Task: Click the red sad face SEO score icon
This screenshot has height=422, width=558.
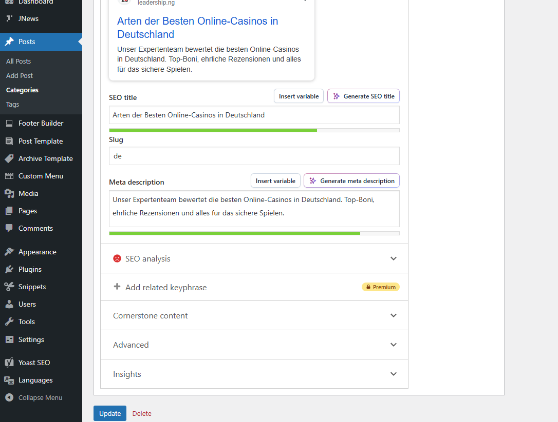Action: (117, 258)
